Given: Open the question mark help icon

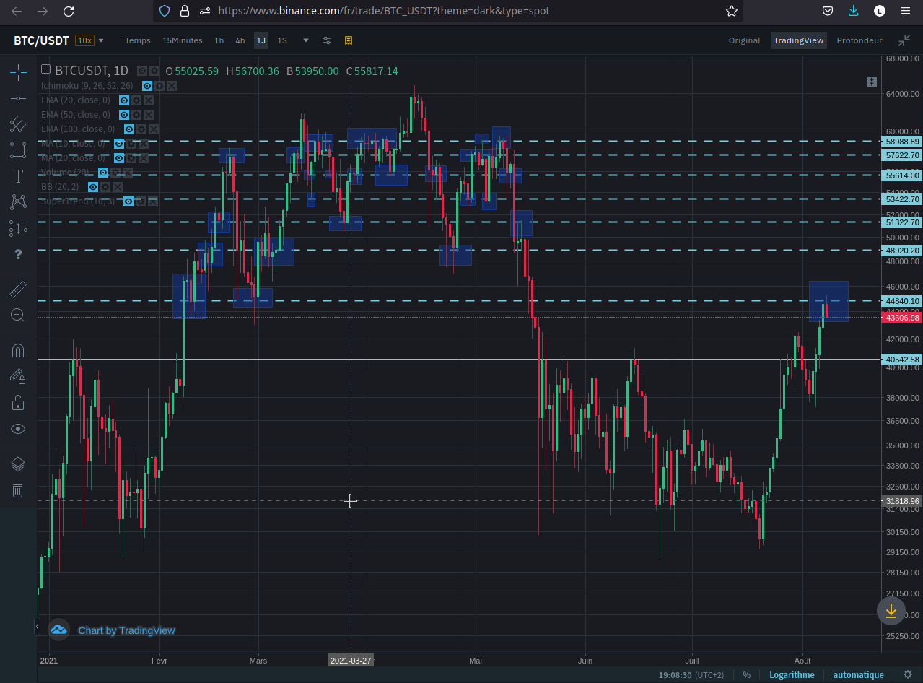Looking at the screenshot, I should coord(18,254).
